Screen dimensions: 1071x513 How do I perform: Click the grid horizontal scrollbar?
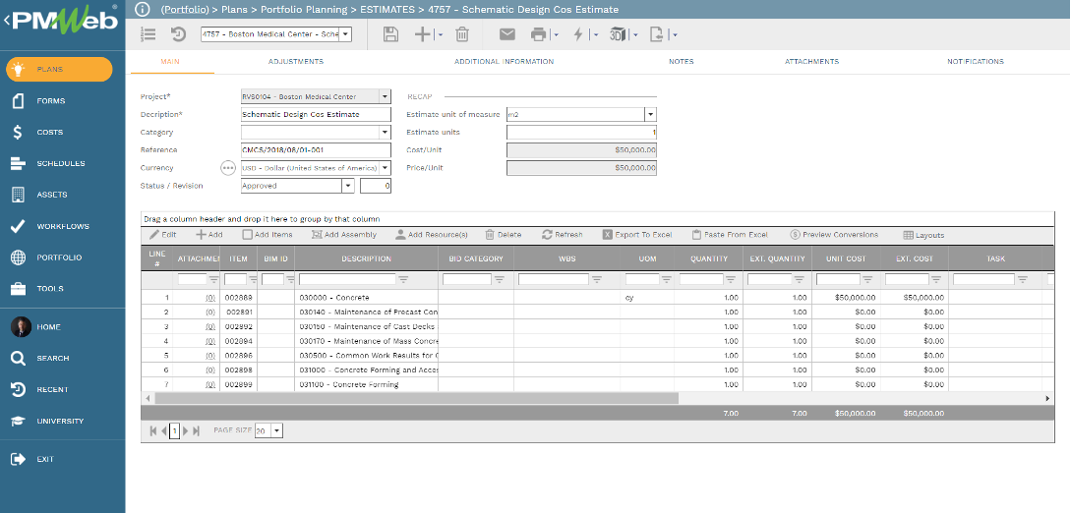(416, 398)
